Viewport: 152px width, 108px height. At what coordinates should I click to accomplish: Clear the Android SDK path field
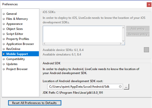120,86
